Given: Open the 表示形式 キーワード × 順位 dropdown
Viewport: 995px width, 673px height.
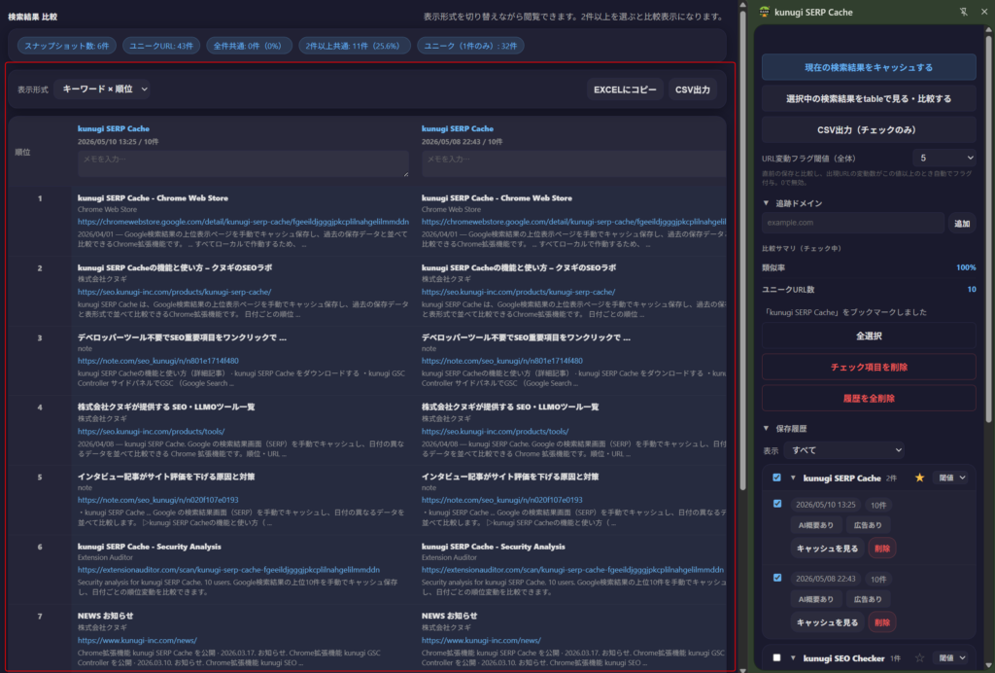Looking at the screenshot, I should (103, 89).
